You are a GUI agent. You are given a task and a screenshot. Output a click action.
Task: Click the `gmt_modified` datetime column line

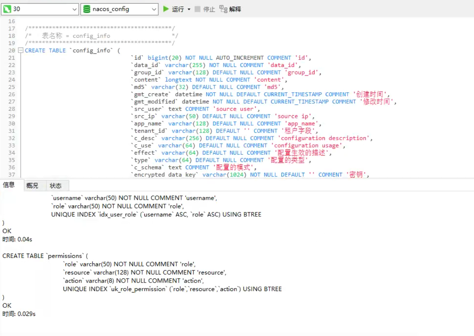tap(264, 102)
